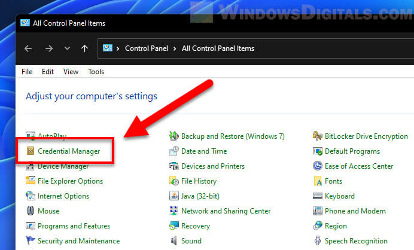Open the Phone and Modem link

[355, 211]
